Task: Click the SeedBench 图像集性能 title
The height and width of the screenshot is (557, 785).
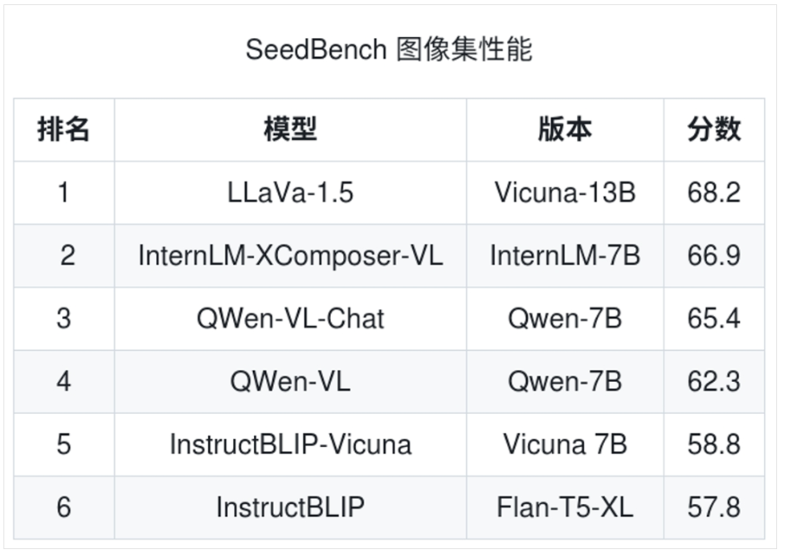Action: coord(389,50)
